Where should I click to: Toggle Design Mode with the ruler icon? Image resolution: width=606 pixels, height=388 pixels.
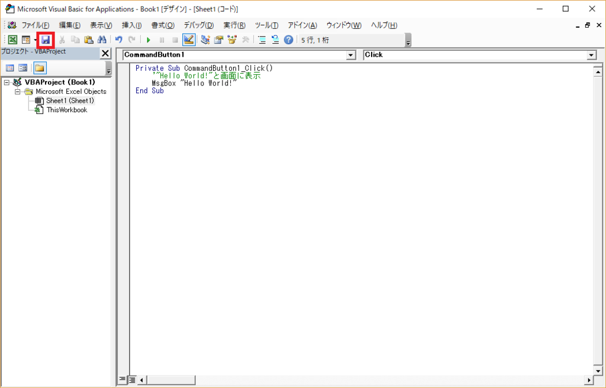(x=189, y=40)
